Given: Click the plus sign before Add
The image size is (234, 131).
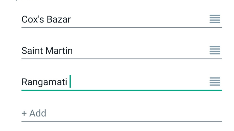Looking at the screenshot, I should click(24, 113).
